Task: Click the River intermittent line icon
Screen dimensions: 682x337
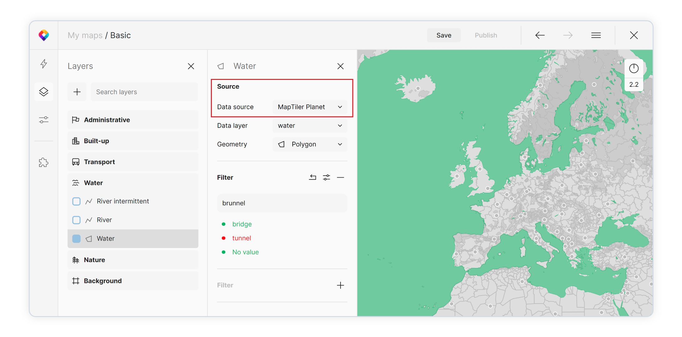Action: click(x=89, y=201)
